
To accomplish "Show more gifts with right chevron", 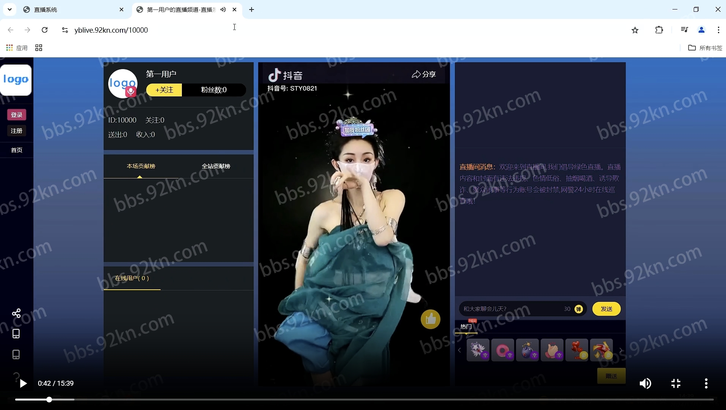I will (x=621, y=350).
